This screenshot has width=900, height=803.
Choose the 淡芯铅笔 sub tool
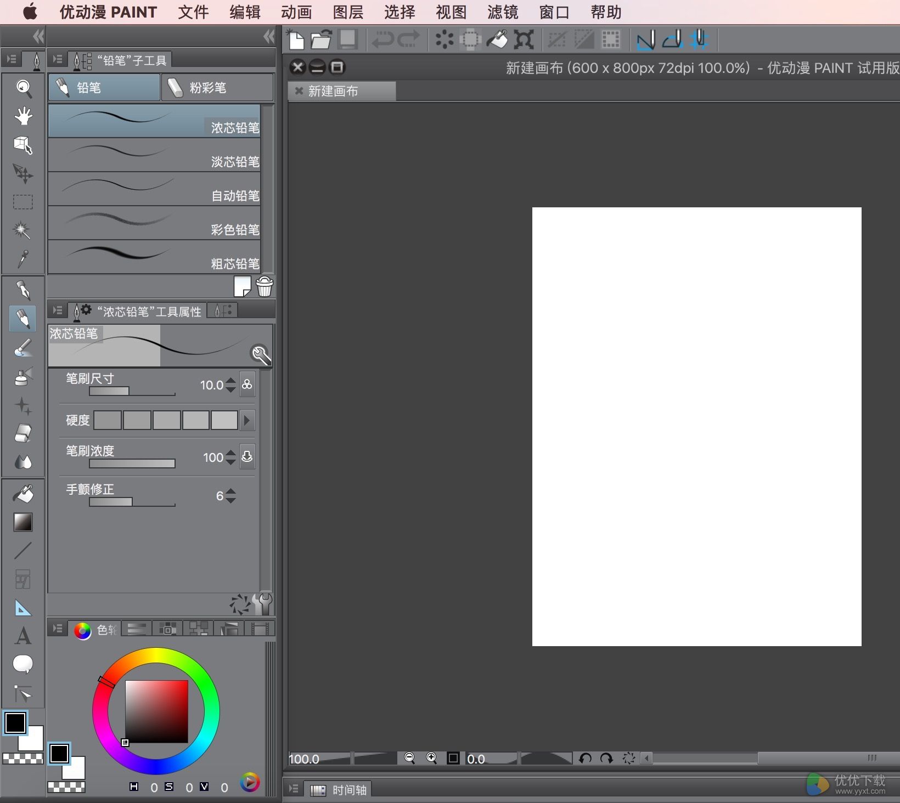(154, 155)
